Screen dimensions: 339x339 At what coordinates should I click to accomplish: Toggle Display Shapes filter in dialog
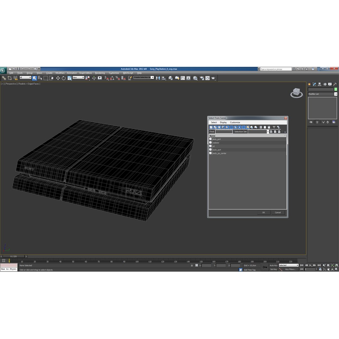215,127
